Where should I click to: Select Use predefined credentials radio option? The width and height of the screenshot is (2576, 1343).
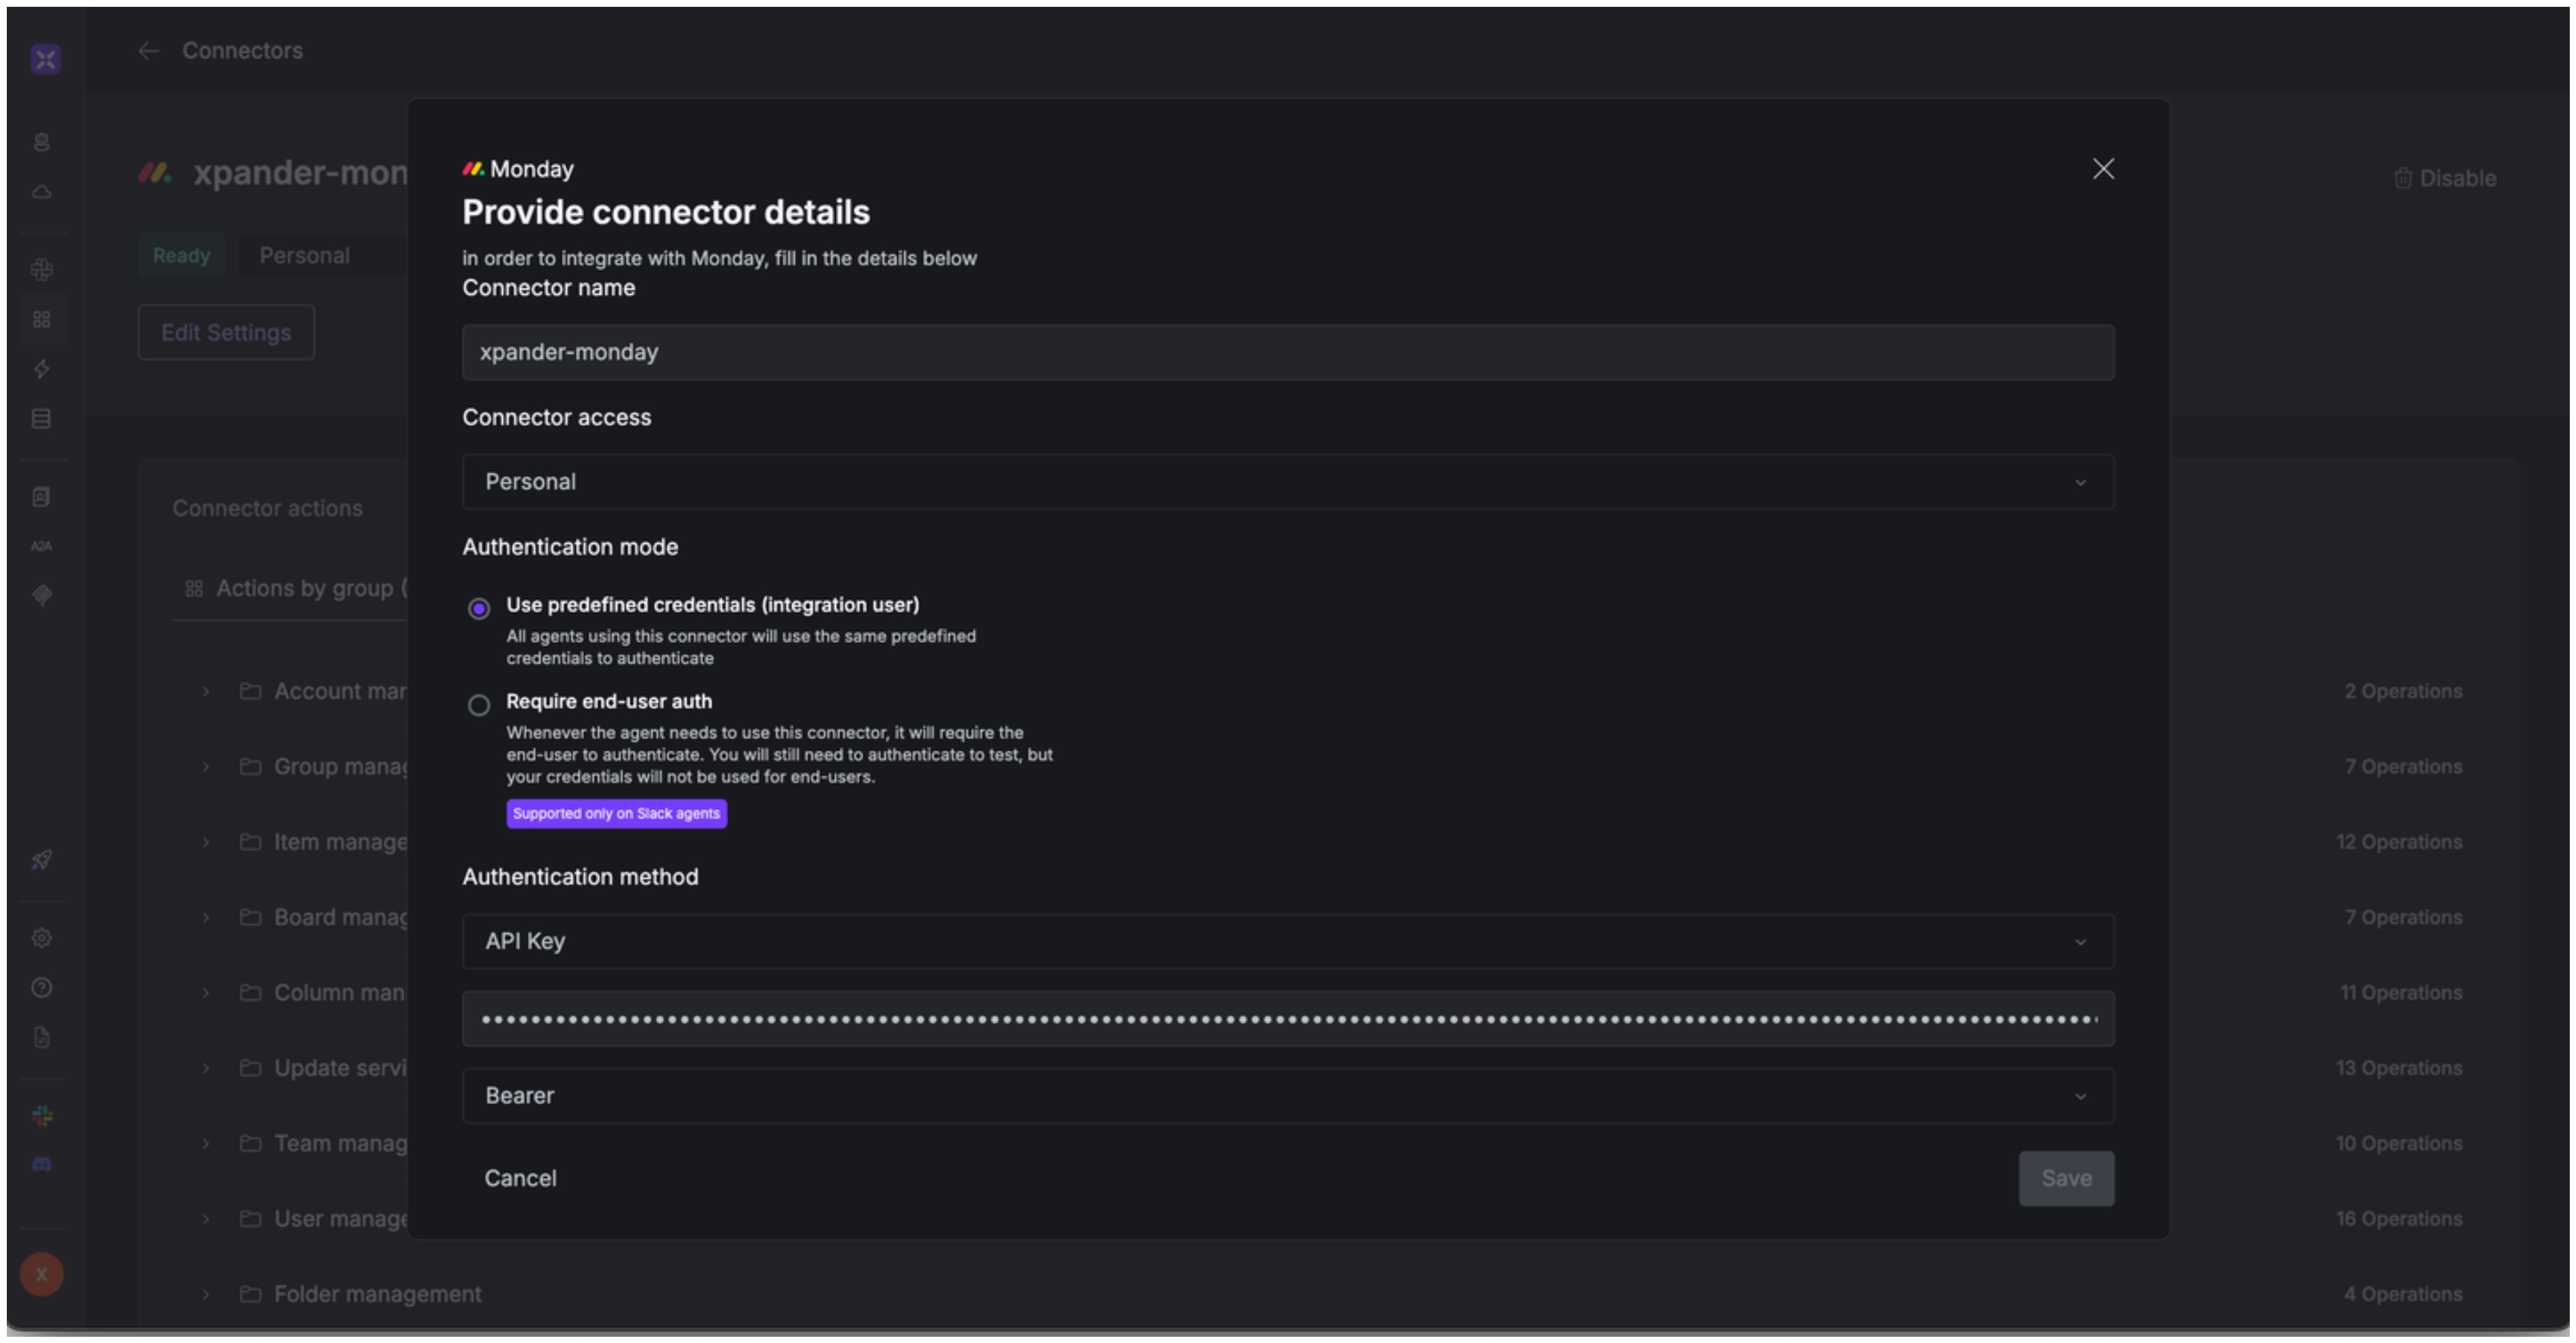[479, 608]
